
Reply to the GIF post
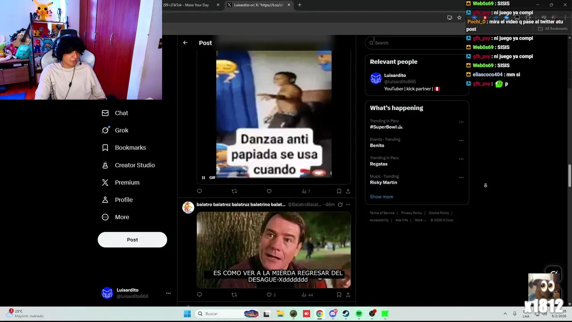pos(199,191)
